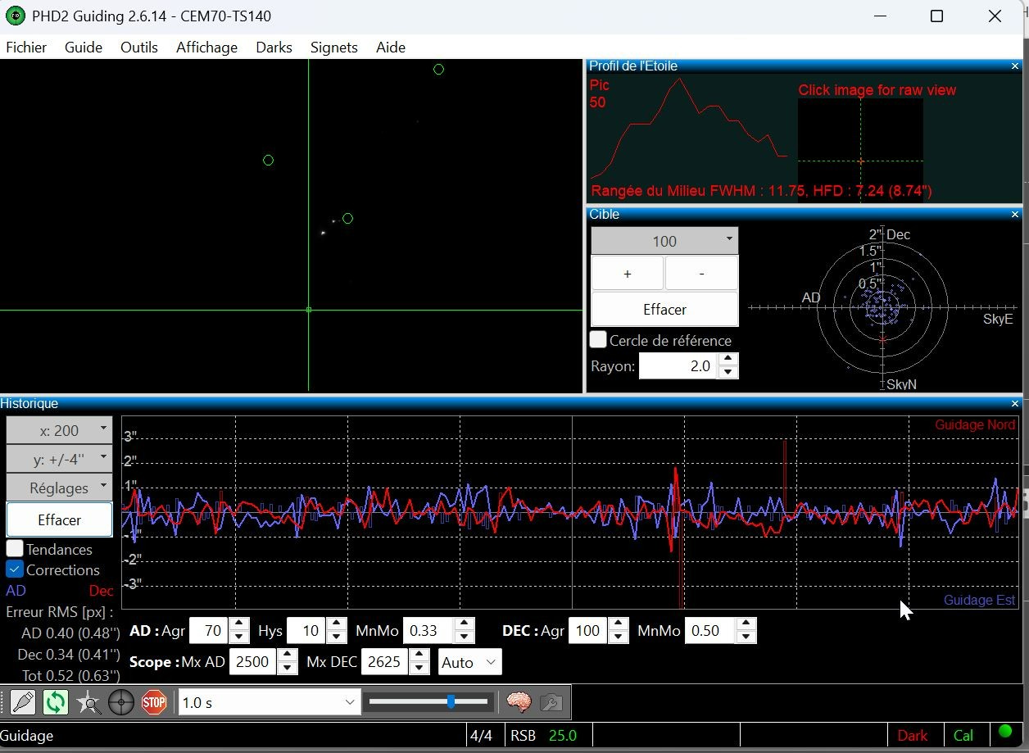Click the camera connect icon

pyautogui.click(x=23, y=702)
